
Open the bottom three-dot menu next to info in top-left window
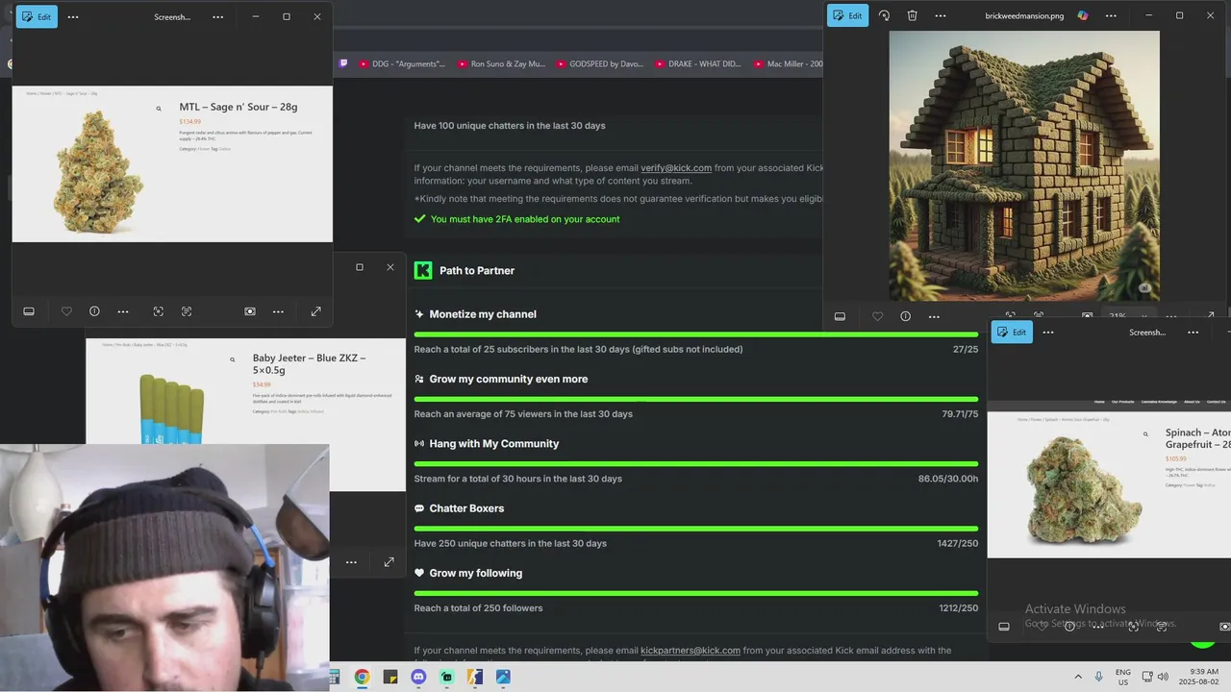tap(123, 311)
